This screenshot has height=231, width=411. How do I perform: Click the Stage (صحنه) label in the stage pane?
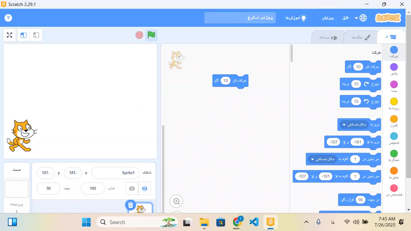point(17,170)
